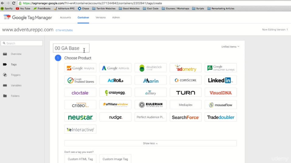Go to Folders in the sidebar

[x=15, y=96]
